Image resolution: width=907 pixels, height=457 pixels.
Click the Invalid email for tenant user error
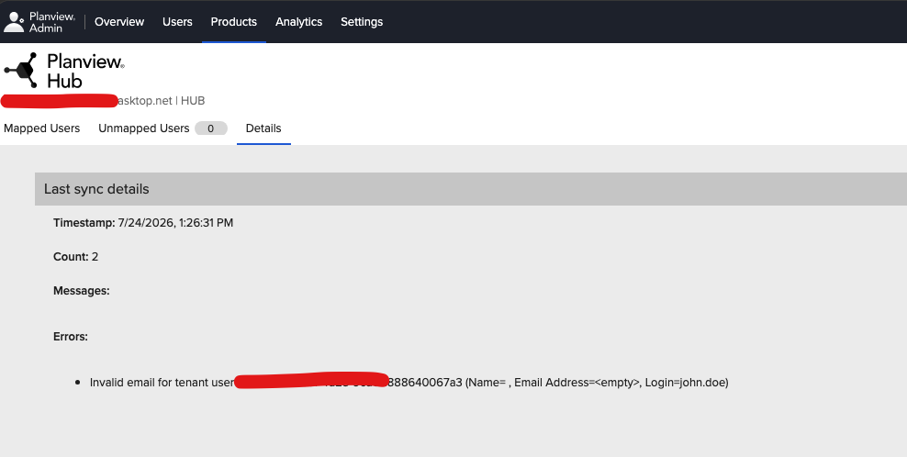point(409,383)
